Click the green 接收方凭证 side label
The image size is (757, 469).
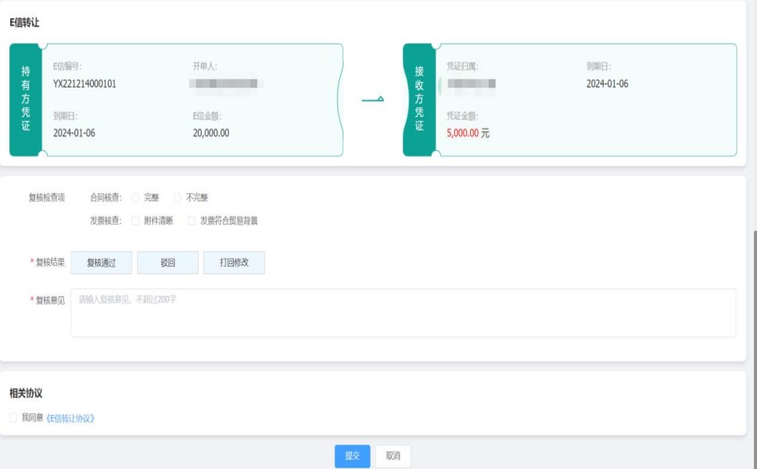coord(419,99)
